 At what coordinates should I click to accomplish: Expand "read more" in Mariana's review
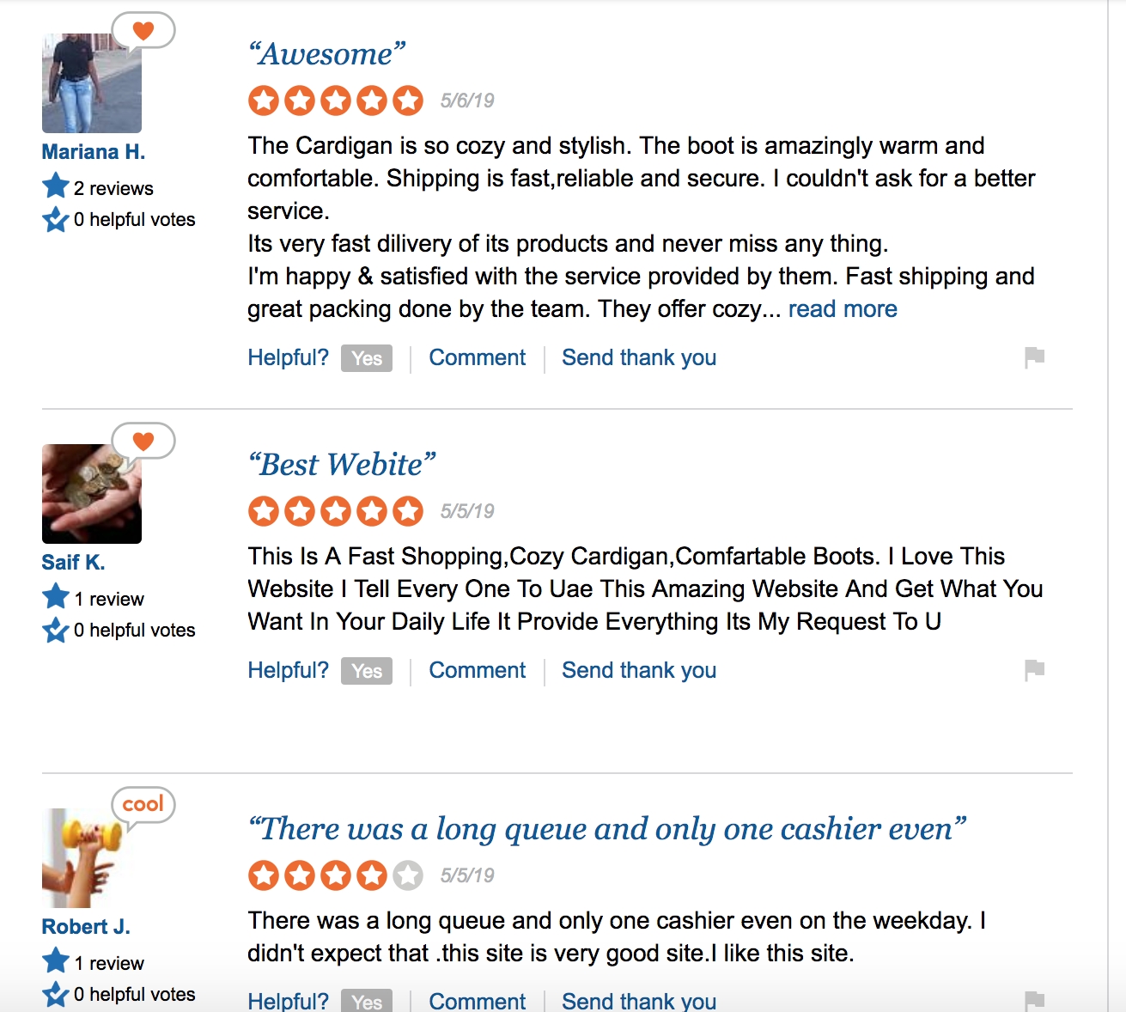pos(843,309)
